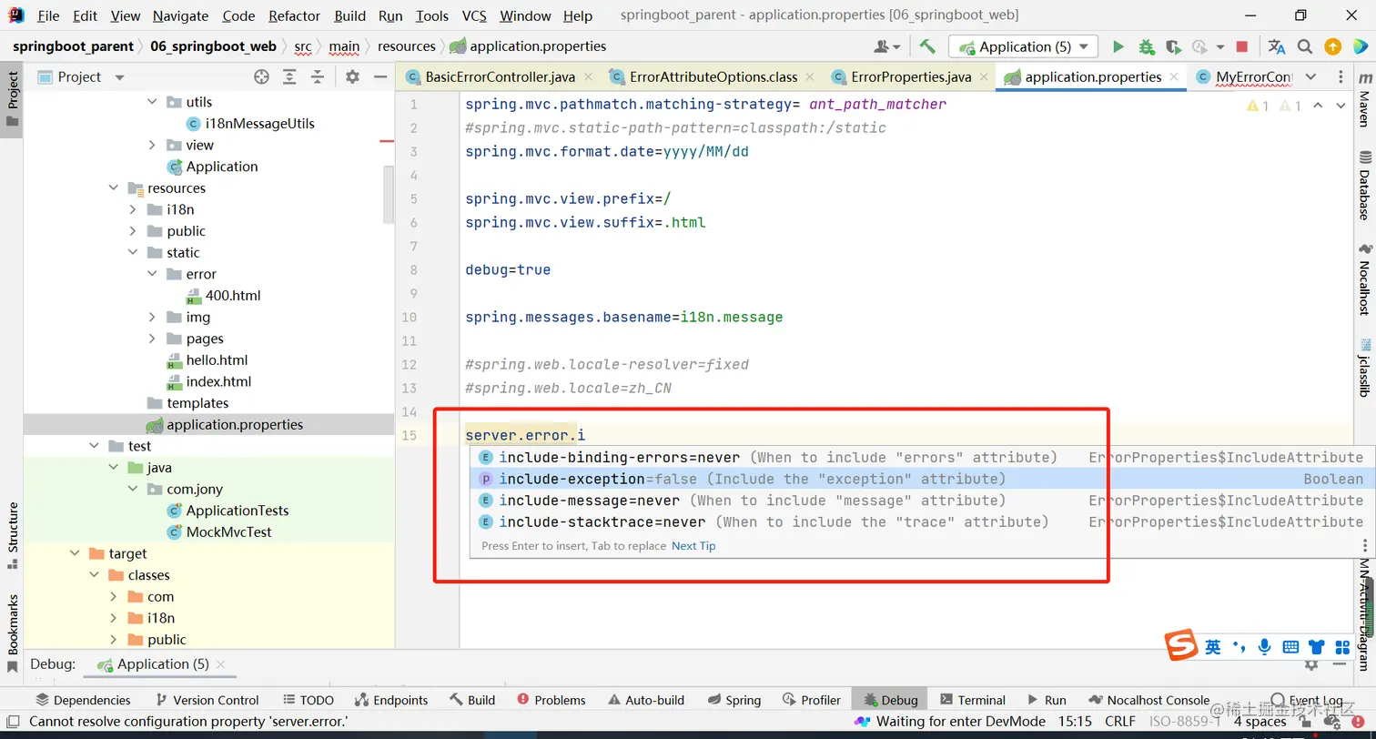1376x739 pixels.
Task: Open the Problems tool window
Action: click(x=551, y=700)
